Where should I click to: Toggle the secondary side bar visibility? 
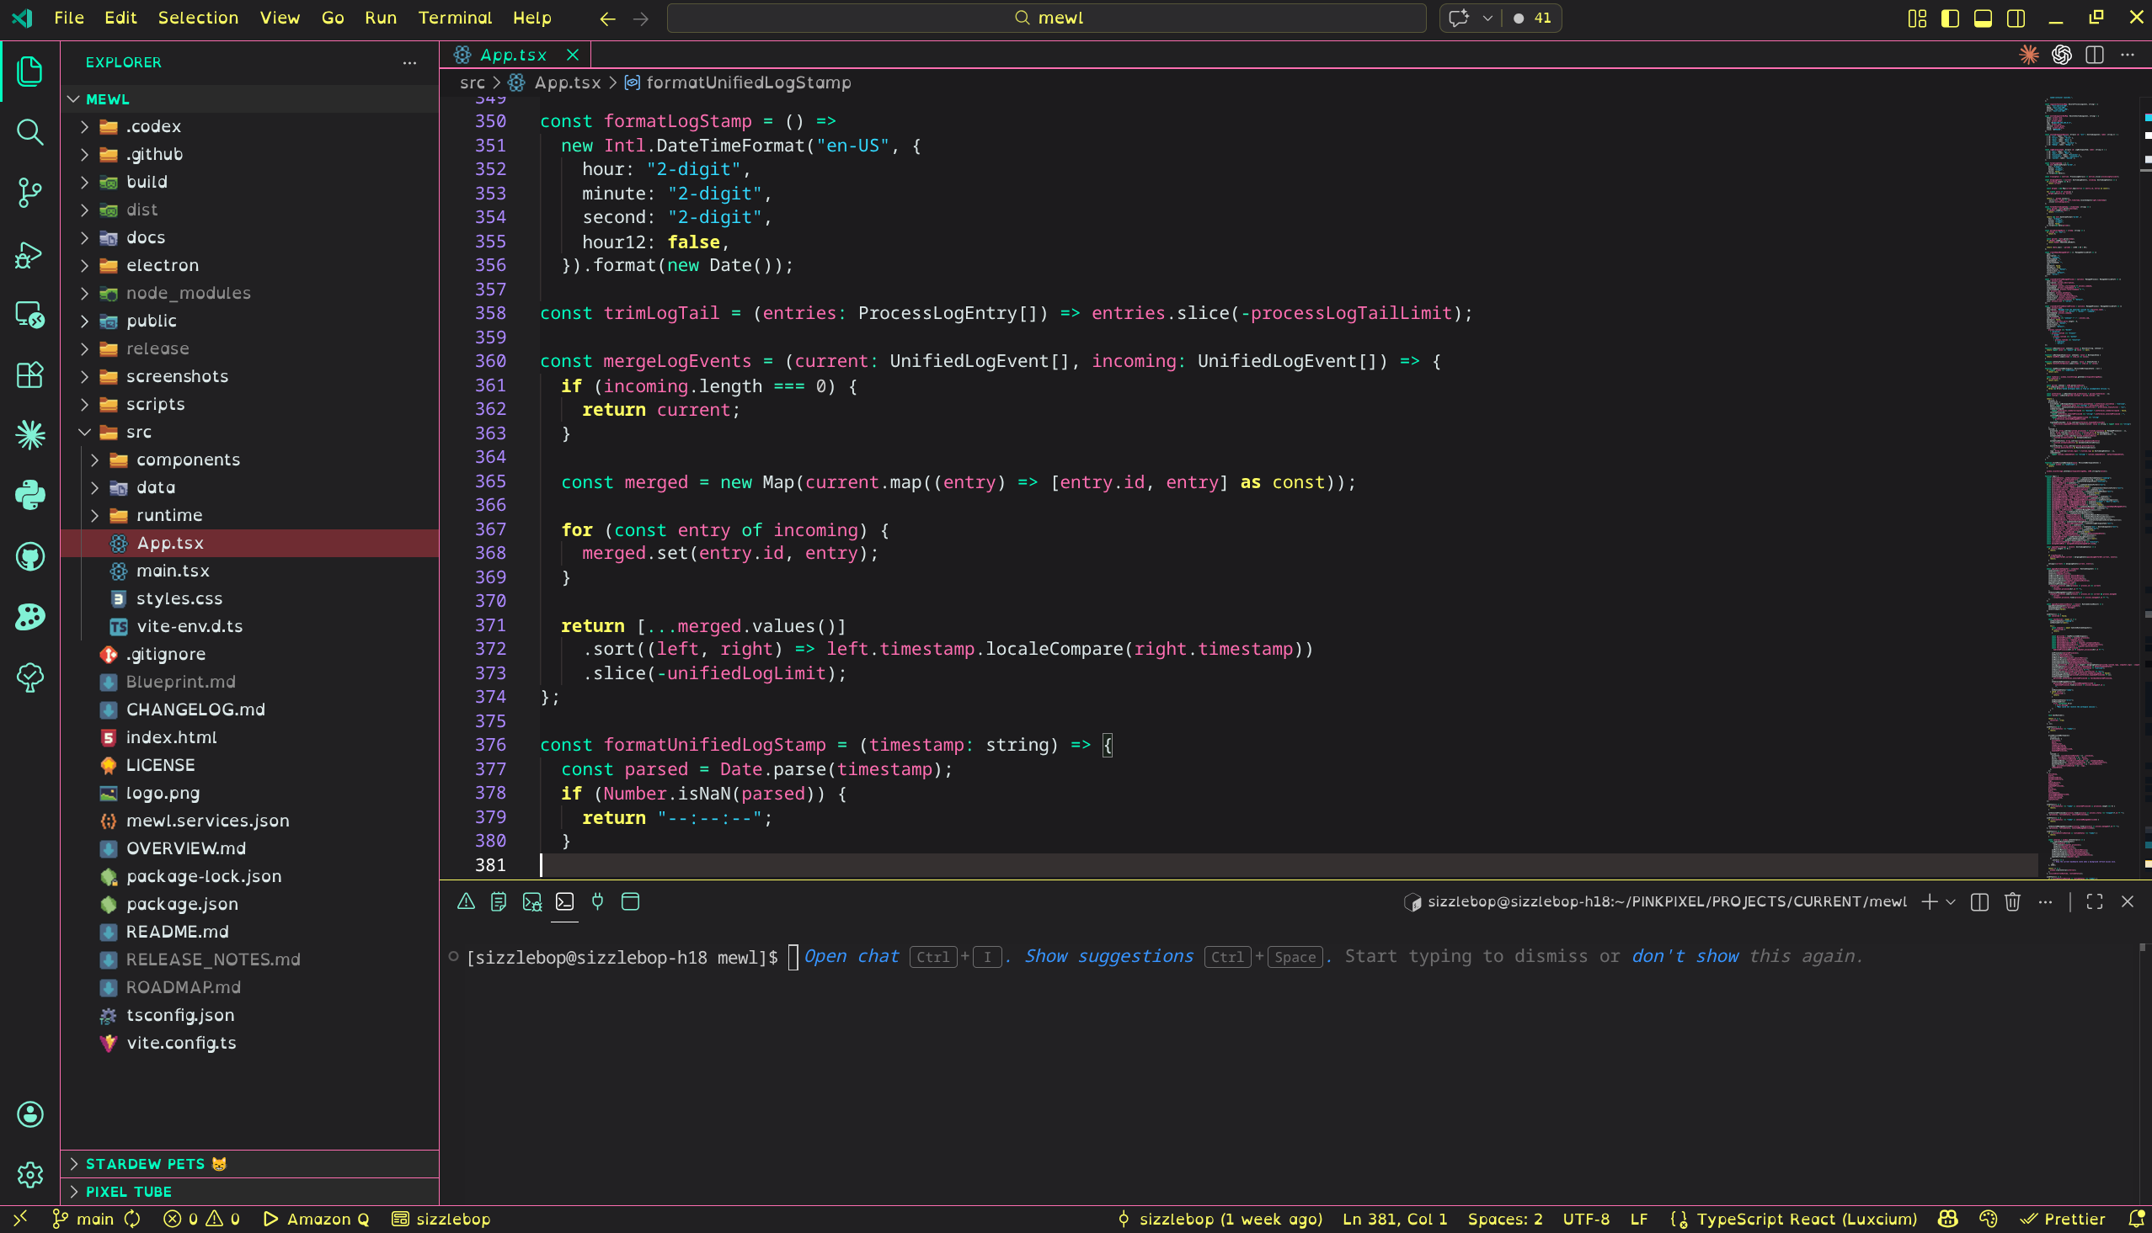(2016, 18)
